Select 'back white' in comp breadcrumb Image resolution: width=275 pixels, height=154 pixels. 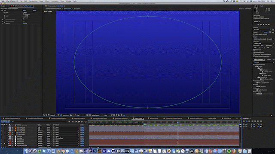click(x=77, y=9)
